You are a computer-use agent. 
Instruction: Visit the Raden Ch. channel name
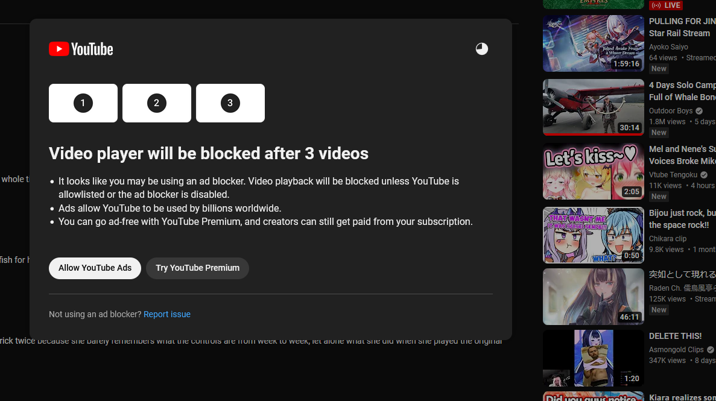click(x=682, y=288)
